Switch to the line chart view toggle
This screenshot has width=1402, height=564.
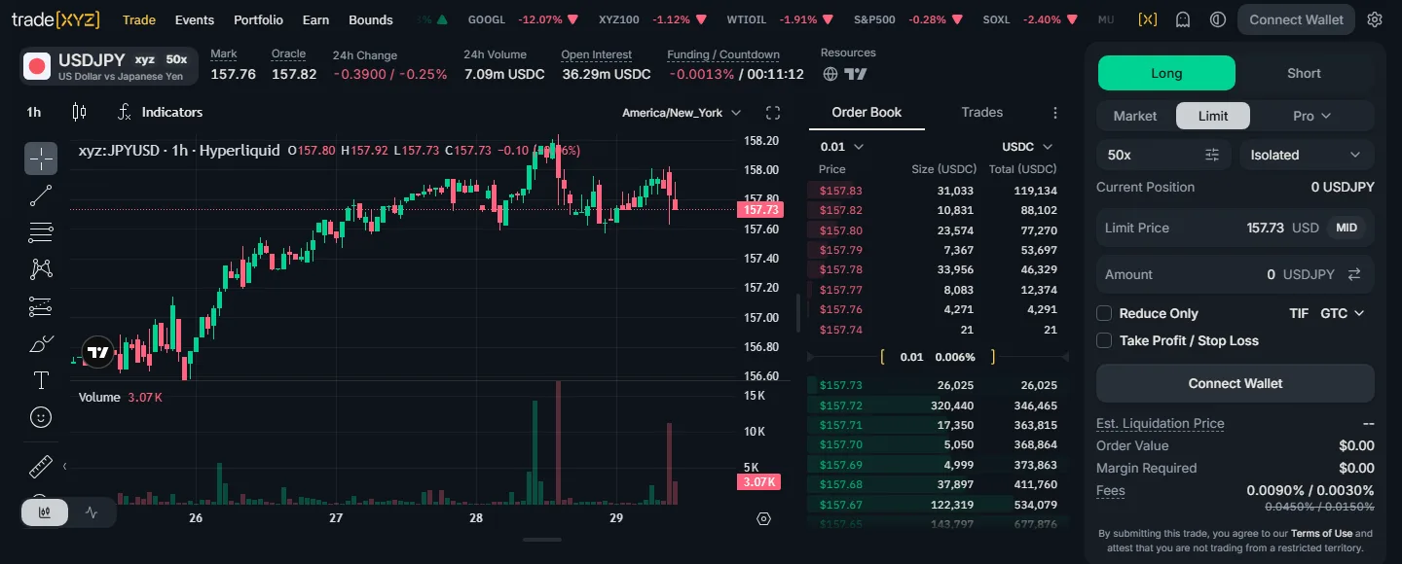(92, 512)
